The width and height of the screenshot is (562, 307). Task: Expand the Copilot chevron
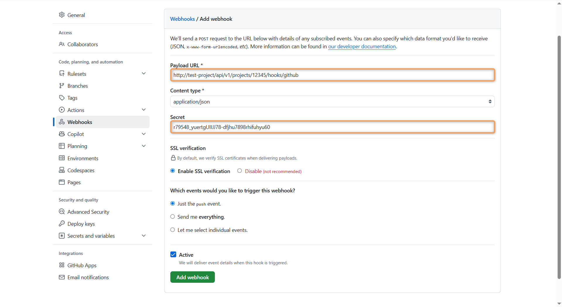[144, 134]
